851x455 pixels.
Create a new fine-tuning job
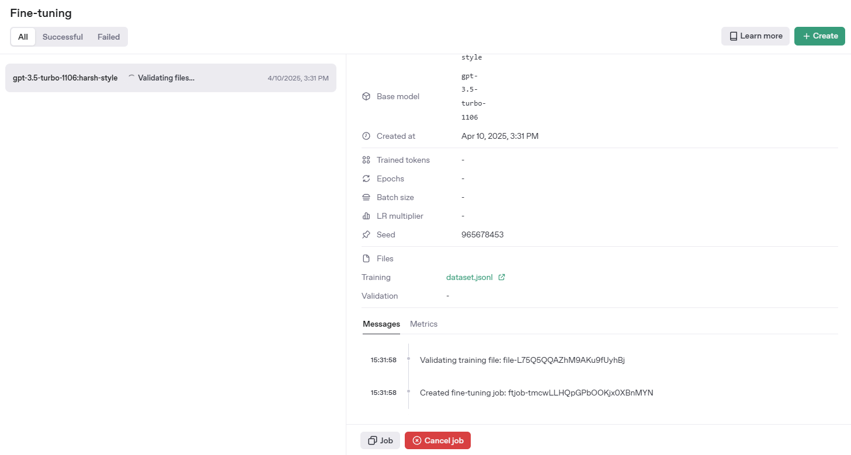coord(819,36)
